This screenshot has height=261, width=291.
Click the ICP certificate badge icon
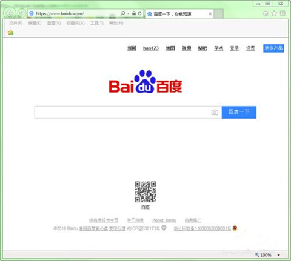click(x=164, y=228)
